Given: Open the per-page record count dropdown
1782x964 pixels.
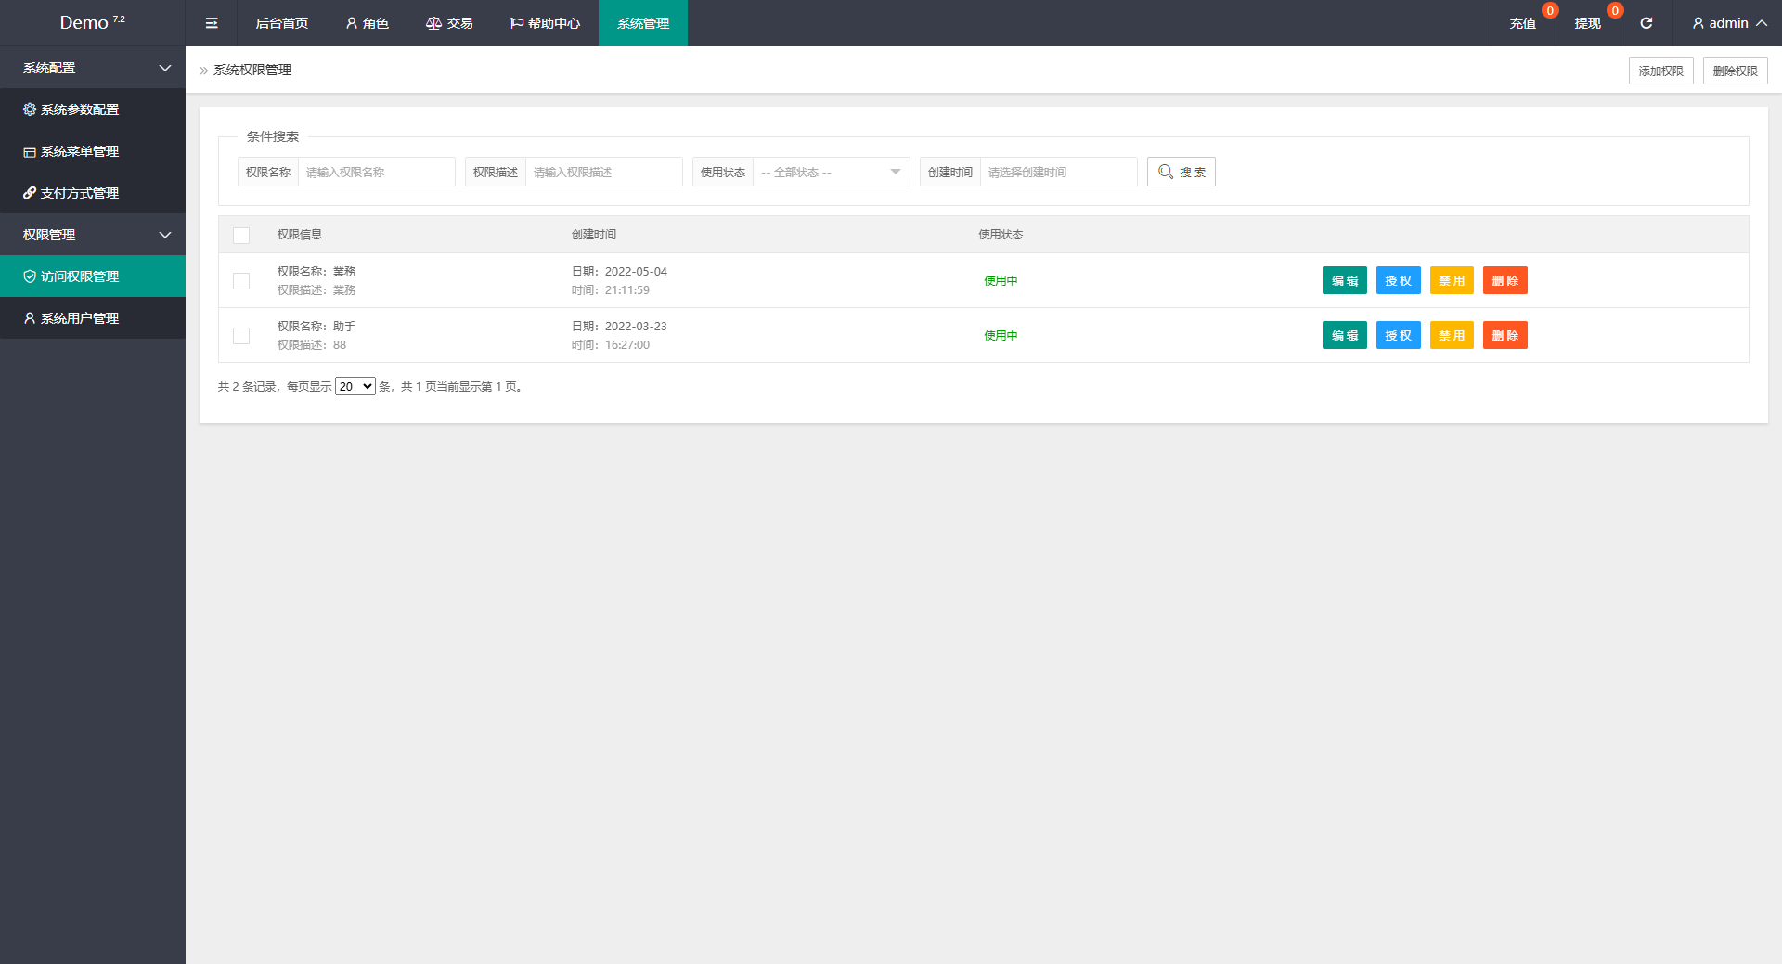Looking at the screenshot, I should 355,387.
